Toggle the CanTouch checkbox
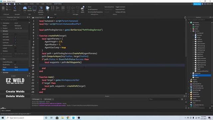 [x=15, y=43]
